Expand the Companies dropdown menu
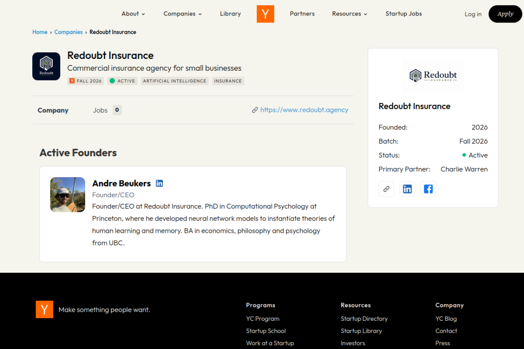 coord(183,14)
